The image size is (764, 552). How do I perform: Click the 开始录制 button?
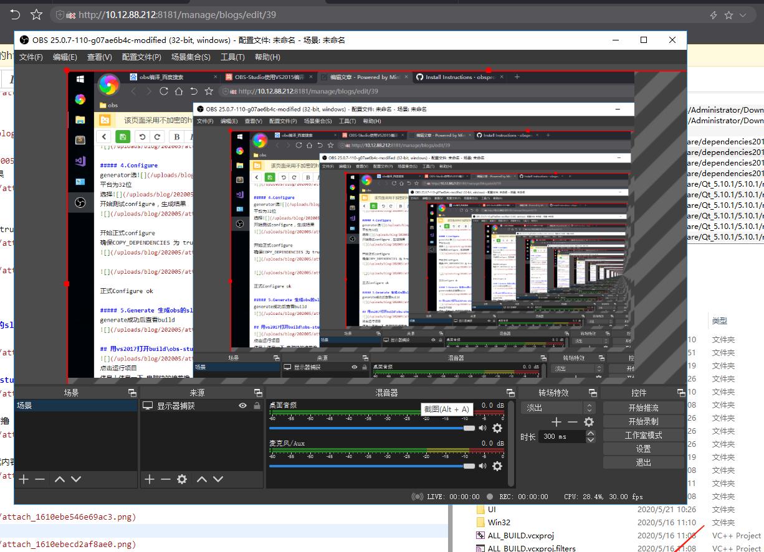643,421
